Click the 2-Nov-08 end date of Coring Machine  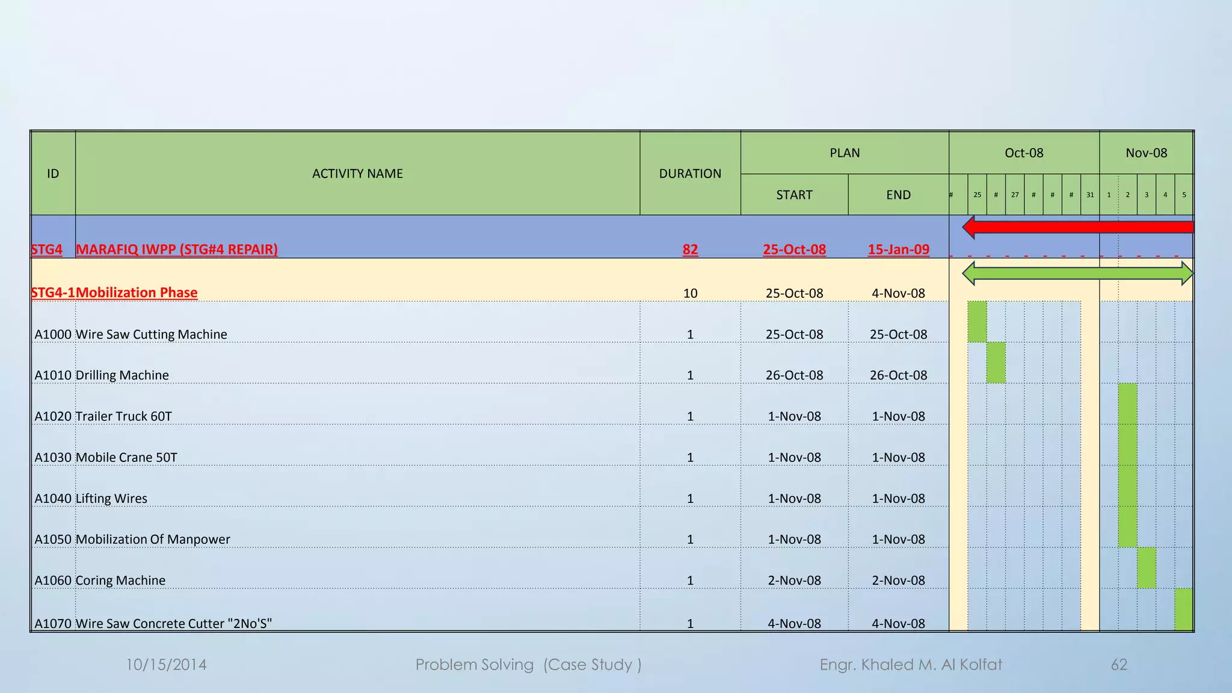[898, 580]
